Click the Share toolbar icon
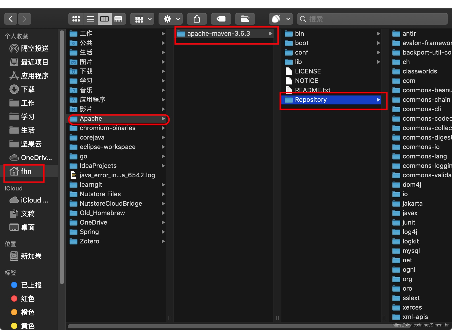The height and width of the screenshot is (330, 452). [x=197, y=19]
